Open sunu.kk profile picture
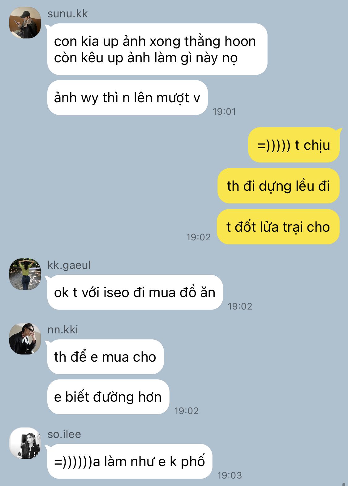348x486 pixels. 25,23
